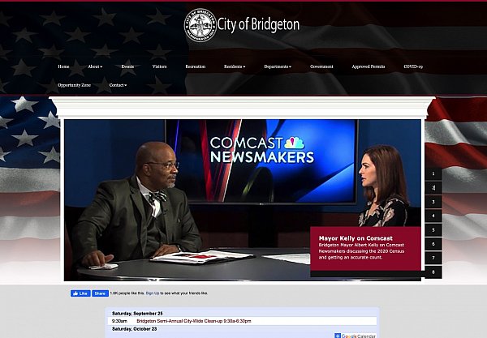This screenshot has width=487, height=338.
Task: Click the Facebook Like button
Action: 80,293
